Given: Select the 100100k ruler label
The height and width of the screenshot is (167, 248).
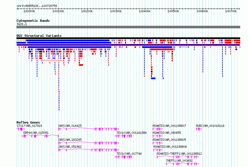Looking at the screenshot, I should click(x=58, y=11).
